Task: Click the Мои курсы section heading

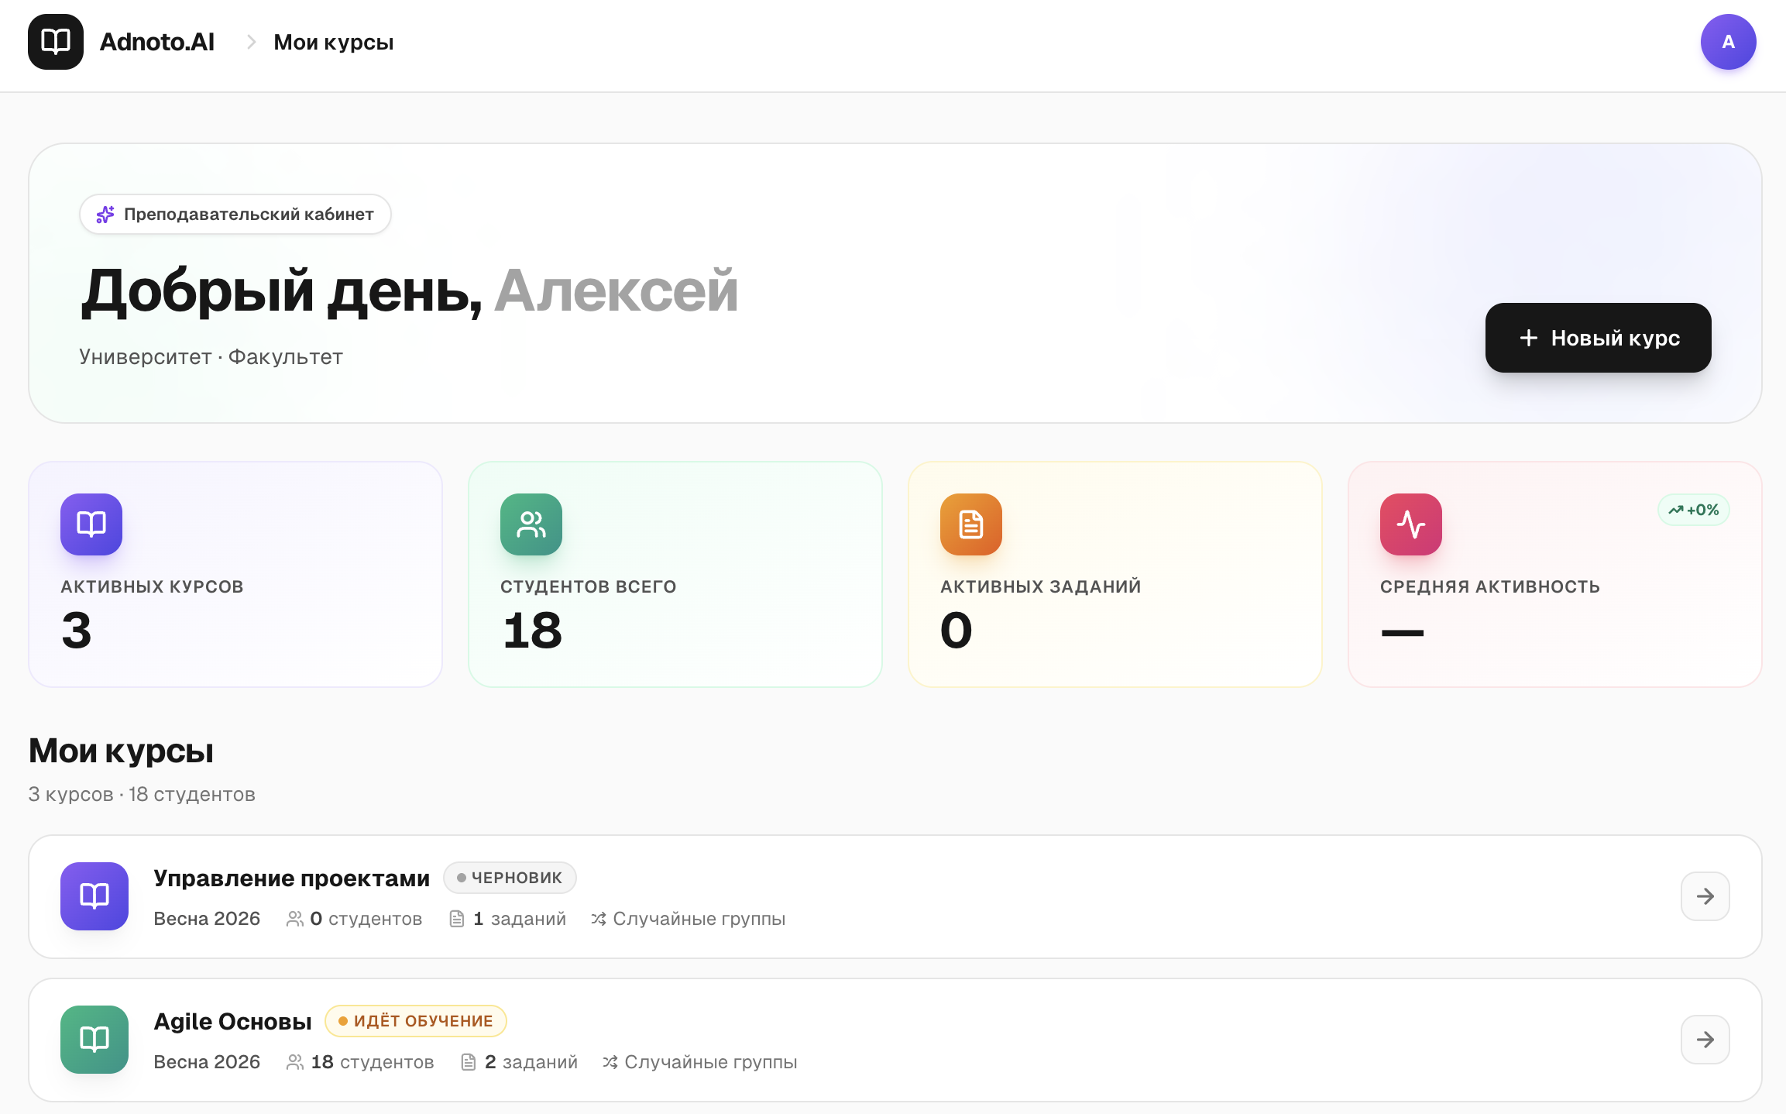Action: 121,751
